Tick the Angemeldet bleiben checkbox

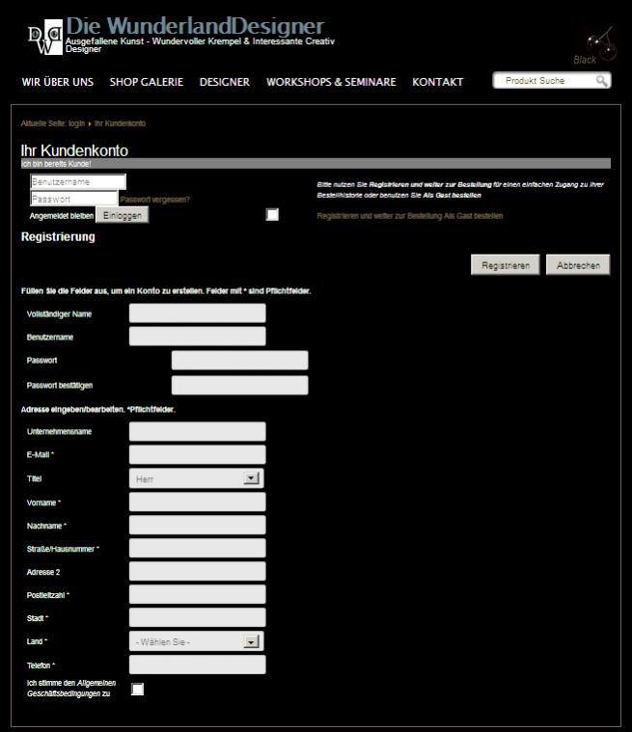pyautogui.click(x=272, y=214)
